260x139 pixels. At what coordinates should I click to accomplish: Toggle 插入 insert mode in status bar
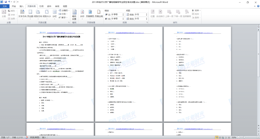click(x=44, y=137)
